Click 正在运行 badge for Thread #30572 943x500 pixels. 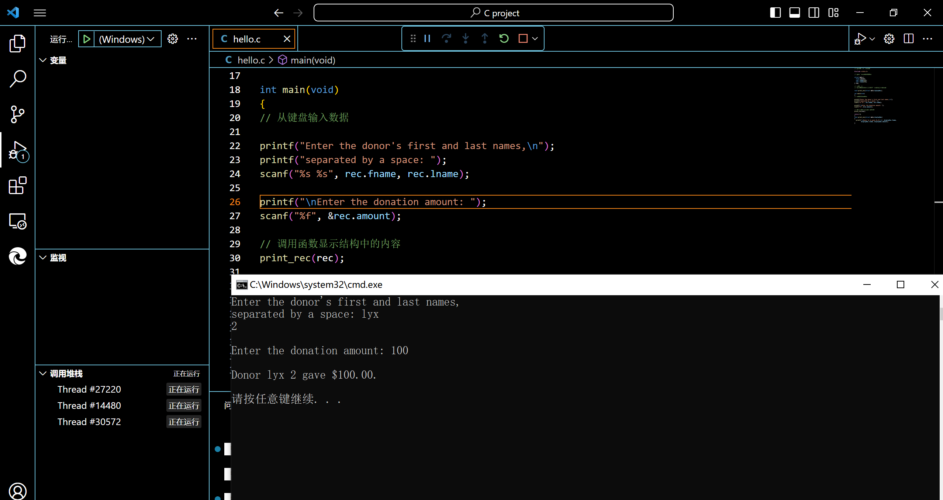(184, 422)
